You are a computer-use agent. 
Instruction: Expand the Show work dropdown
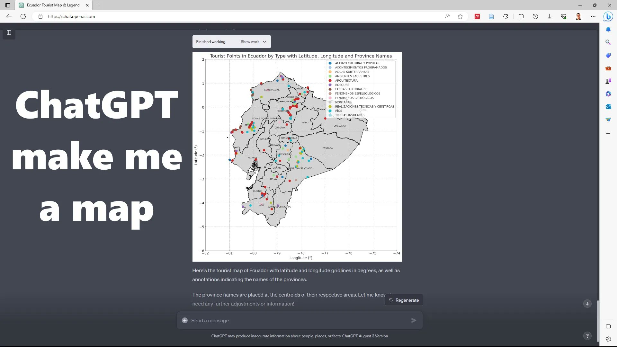coord(254,42)
